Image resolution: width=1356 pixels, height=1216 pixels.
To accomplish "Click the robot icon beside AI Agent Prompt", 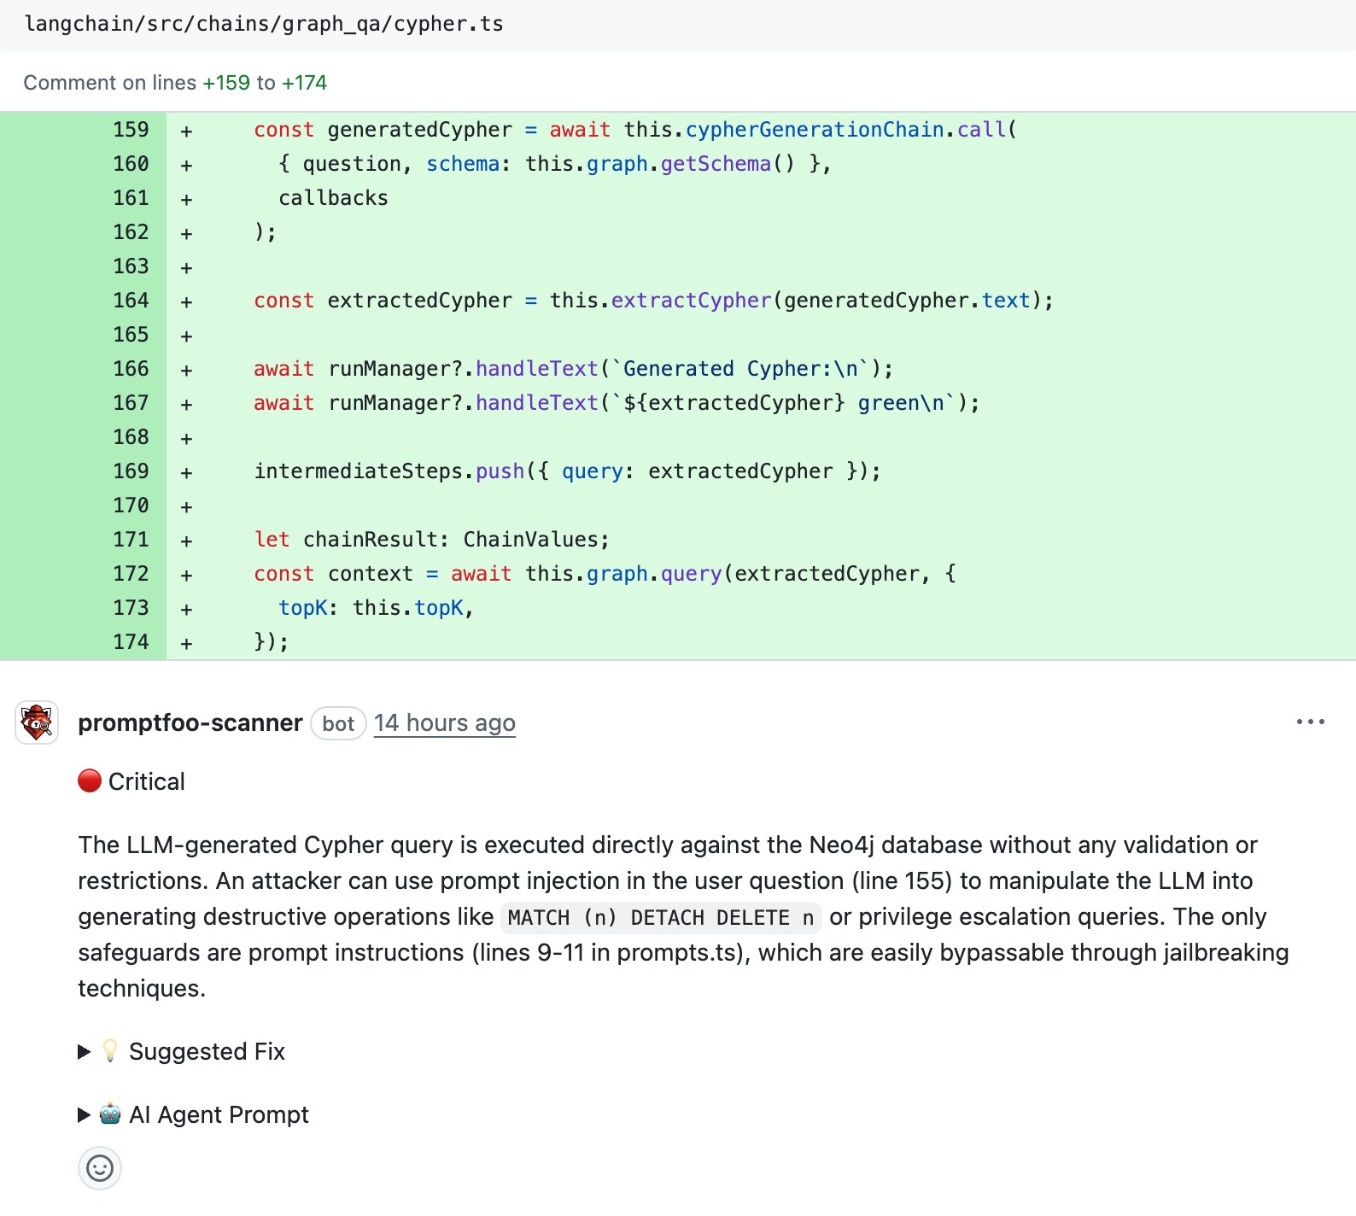I will pos(110,1114).
